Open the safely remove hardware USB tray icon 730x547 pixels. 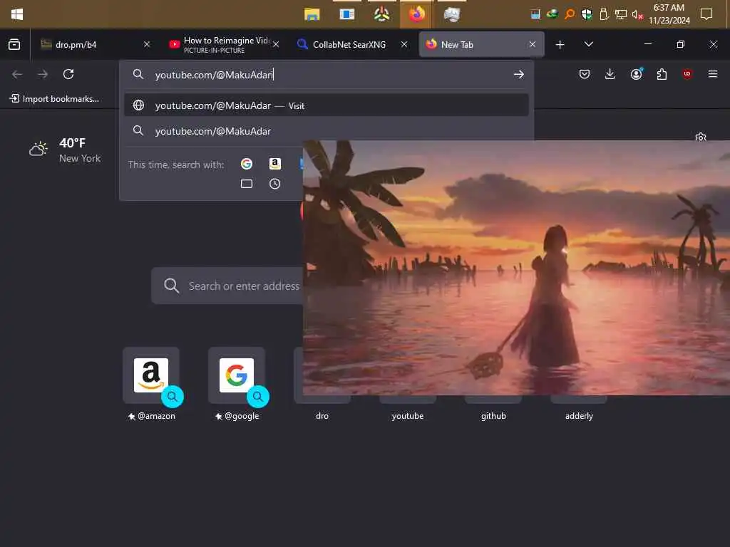(604, 14)
